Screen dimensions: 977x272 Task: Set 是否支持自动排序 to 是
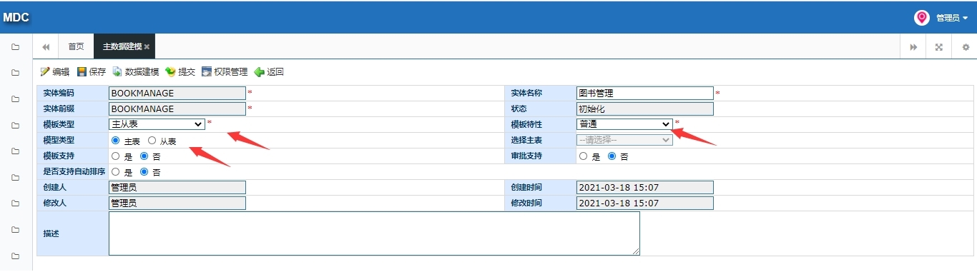[x=116, y=172]
